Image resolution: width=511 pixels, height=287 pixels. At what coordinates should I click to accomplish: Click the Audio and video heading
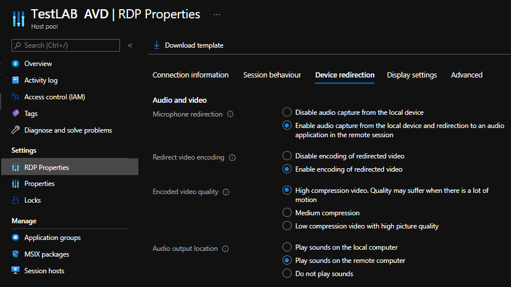coord(180,100)
